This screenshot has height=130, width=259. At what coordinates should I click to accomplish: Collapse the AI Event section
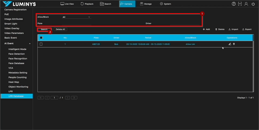pyautogui.click(x=30, y=44)
